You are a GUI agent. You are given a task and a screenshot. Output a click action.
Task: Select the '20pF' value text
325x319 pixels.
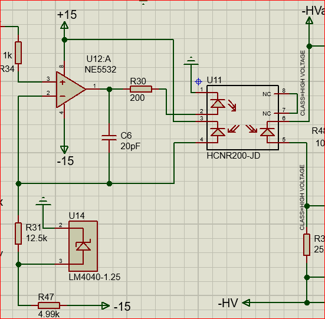coord(130,146)
